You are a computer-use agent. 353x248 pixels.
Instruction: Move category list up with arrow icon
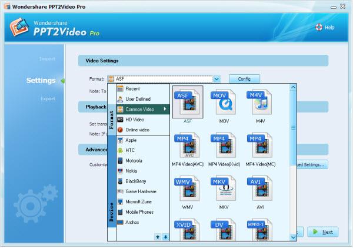158,237
